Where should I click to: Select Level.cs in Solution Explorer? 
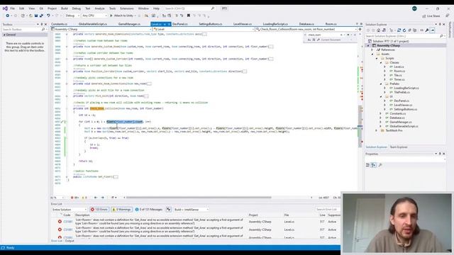[399, 67]
